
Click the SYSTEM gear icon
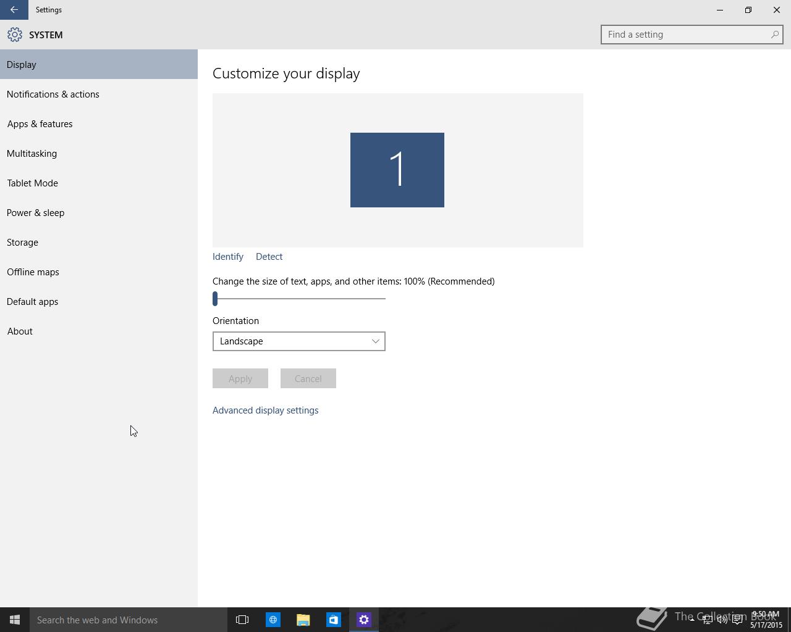tap(15, 35)
